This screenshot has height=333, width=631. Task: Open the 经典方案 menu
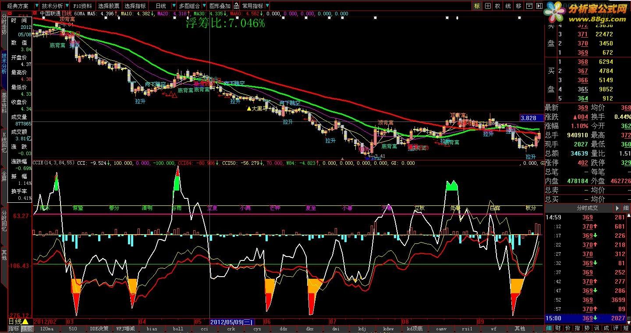click(x=18, y=6)
